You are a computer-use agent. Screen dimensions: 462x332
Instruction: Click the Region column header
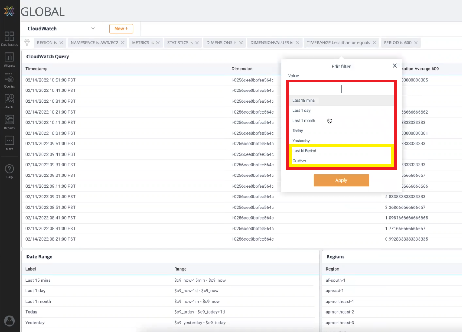click(x=332, y=269)
